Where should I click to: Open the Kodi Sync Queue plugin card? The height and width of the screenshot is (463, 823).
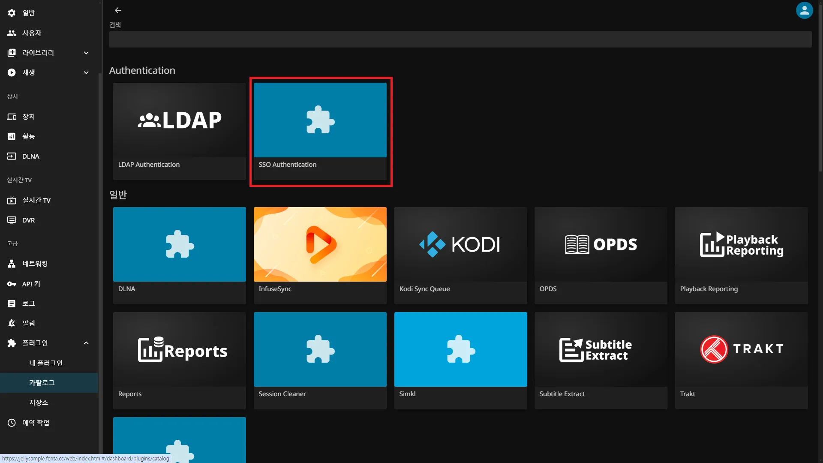click(460, 255)
